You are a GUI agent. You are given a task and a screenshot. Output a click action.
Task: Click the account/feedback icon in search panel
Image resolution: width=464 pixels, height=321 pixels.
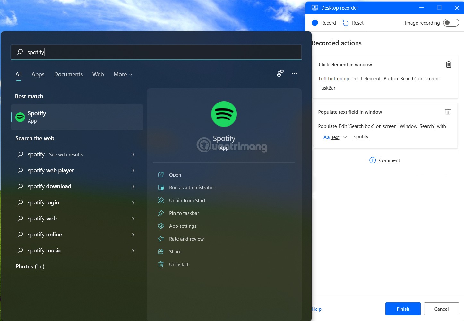coord(280,73)
